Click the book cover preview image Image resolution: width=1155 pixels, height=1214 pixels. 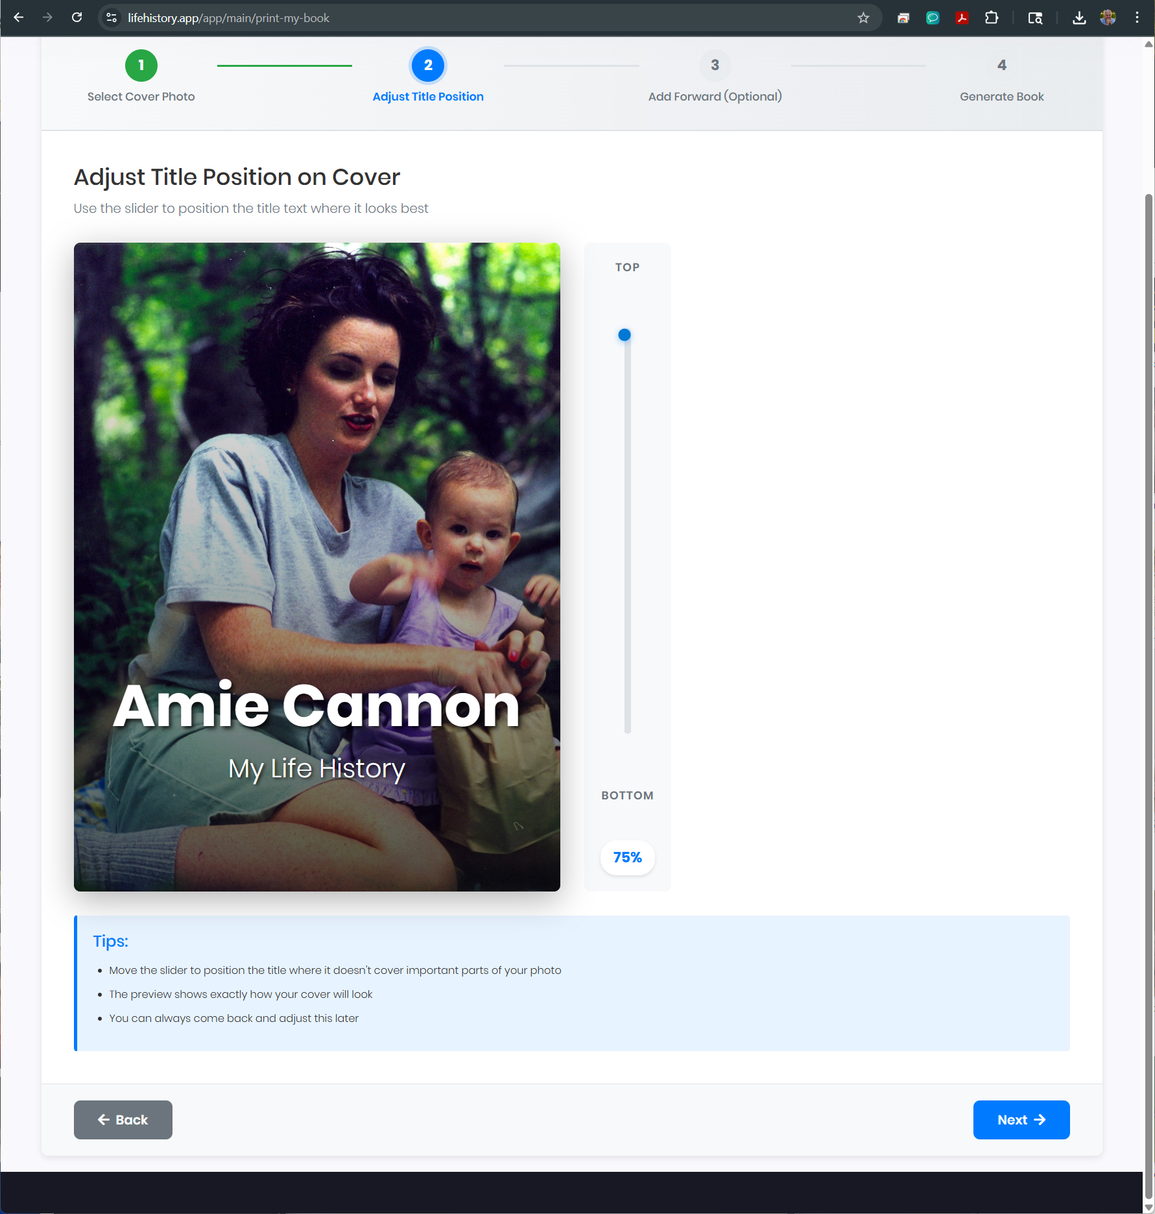316,566
